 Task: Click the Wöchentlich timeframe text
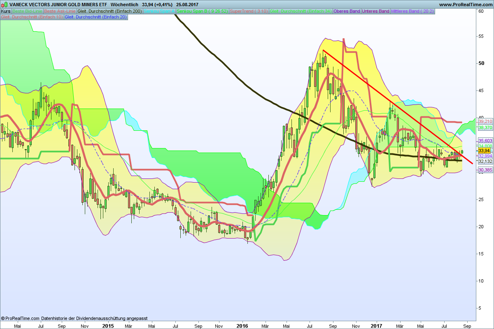[125, 5]
